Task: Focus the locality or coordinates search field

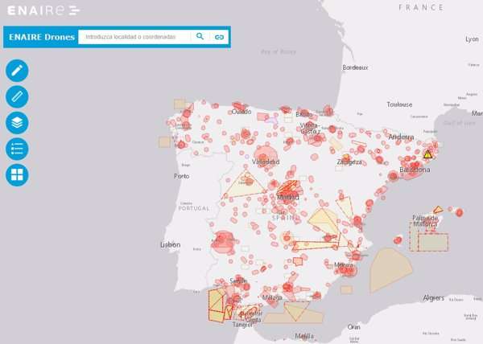Action: [134, 37]
